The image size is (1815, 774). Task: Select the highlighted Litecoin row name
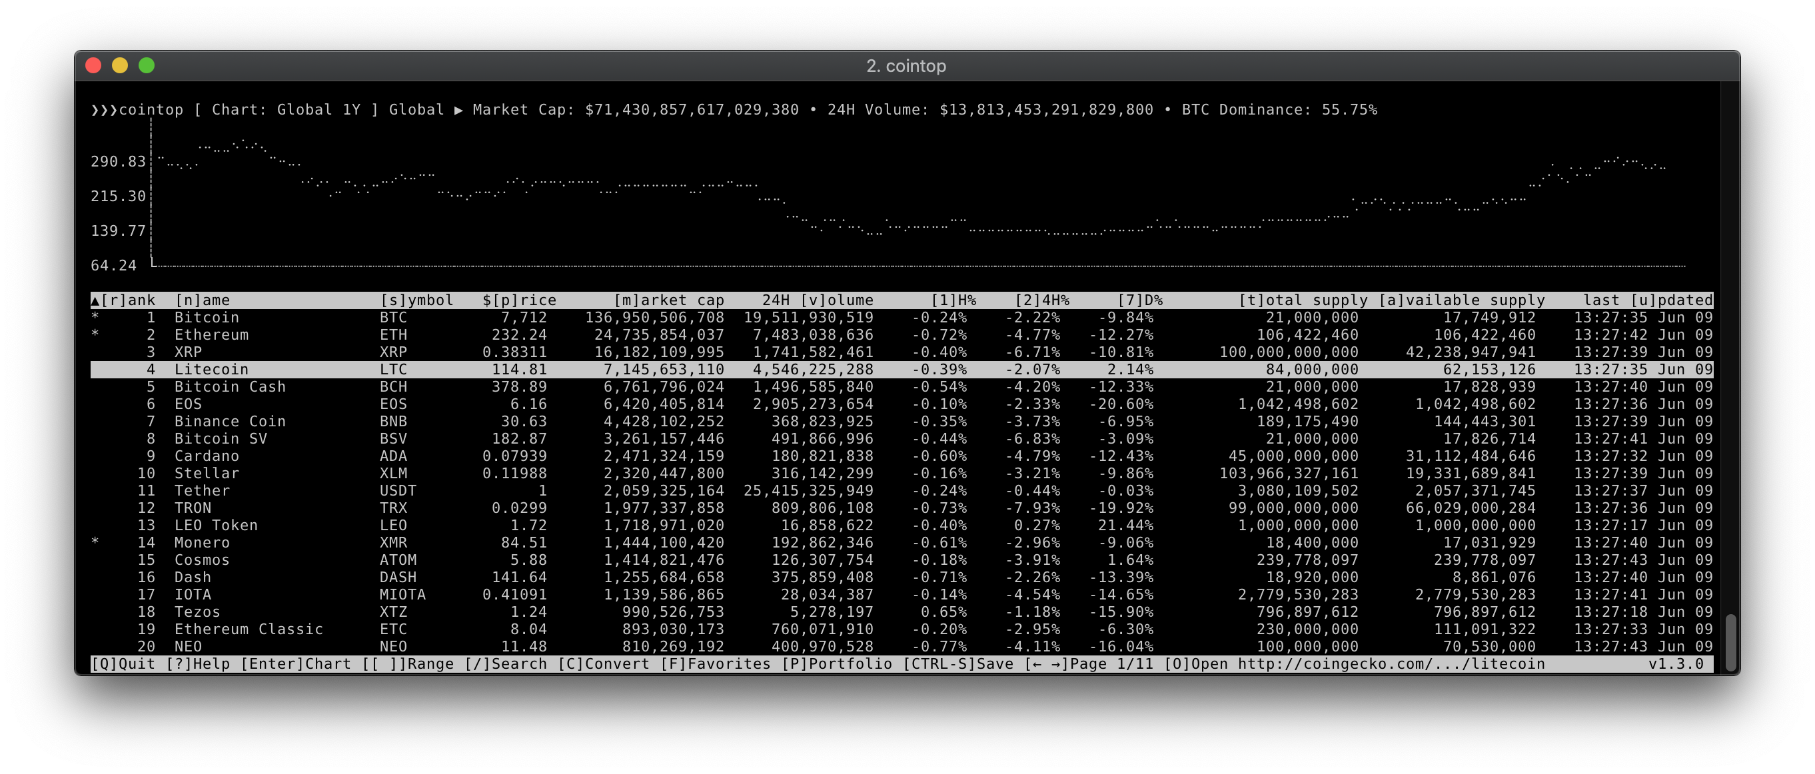(x=211, y=370)
